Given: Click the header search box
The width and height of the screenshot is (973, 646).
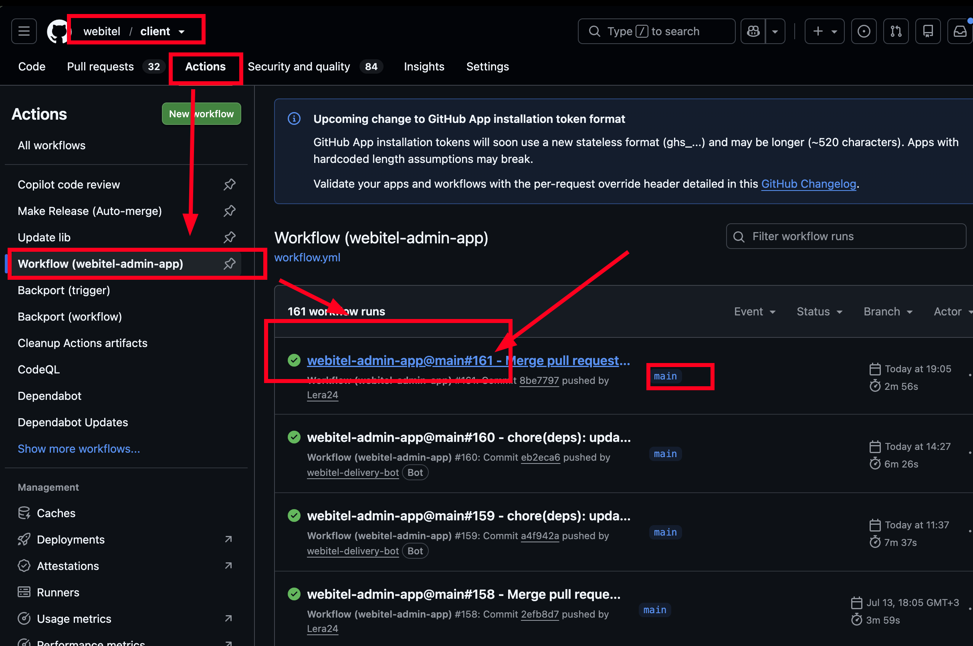Looking at the screenshot, I should pyautogui.click(x=656, y=31).
